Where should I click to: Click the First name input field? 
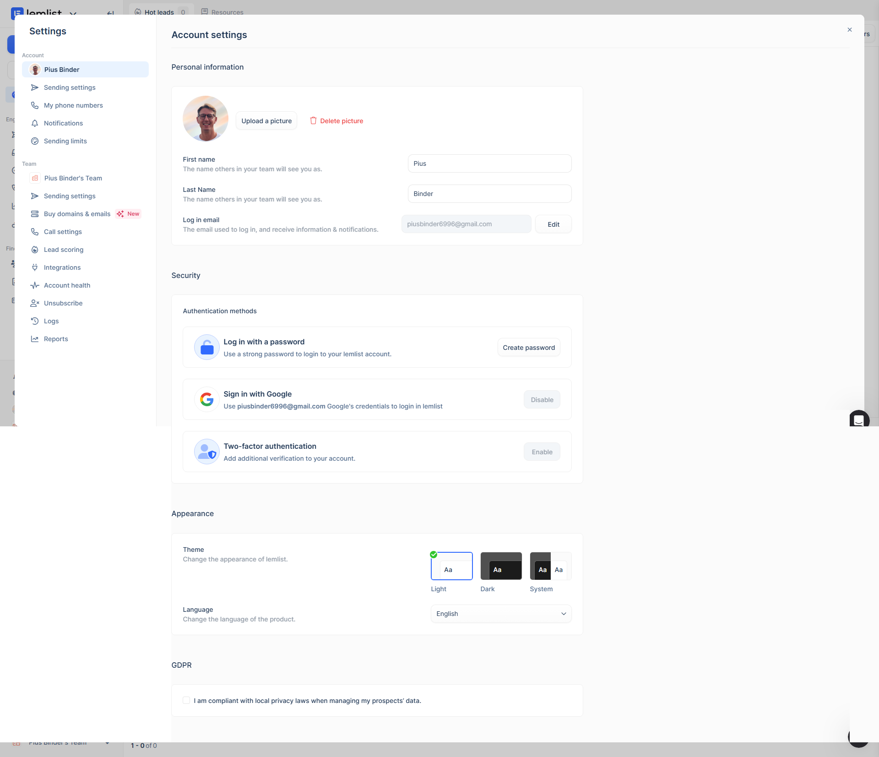489,163
